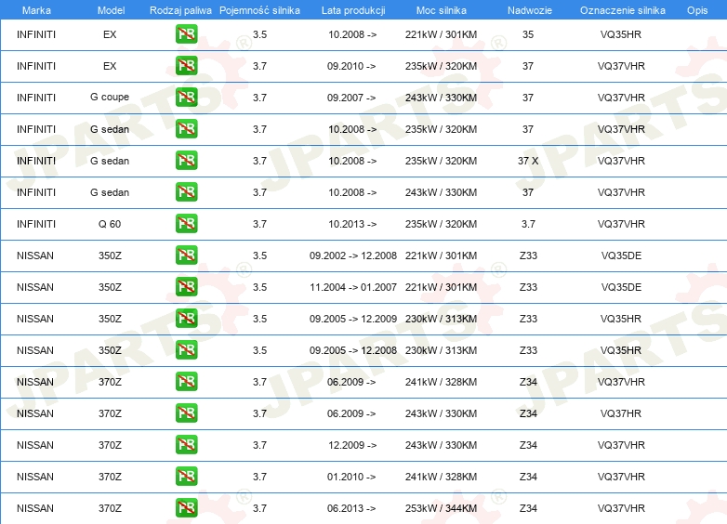
Task: Click the Opis column header
Action: (x=697, y=10)
